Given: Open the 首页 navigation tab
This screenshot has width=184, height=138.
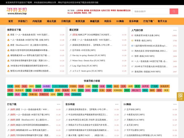Looking at the screenshot, I should click(11, 21).
